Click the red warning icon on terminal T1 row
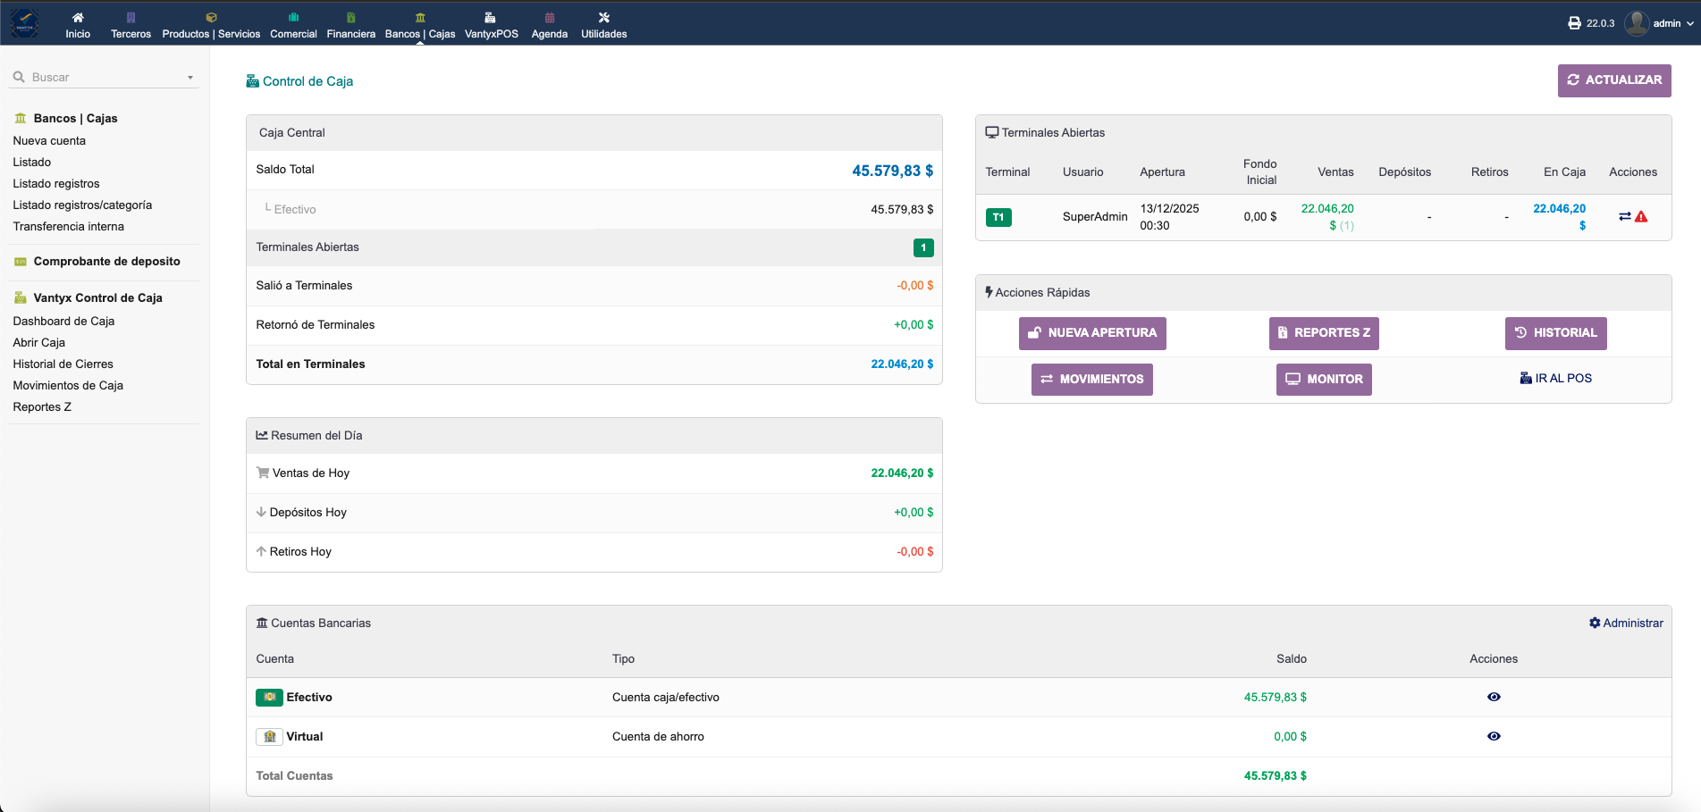Screen dimensions: 1701x812 1641,216
